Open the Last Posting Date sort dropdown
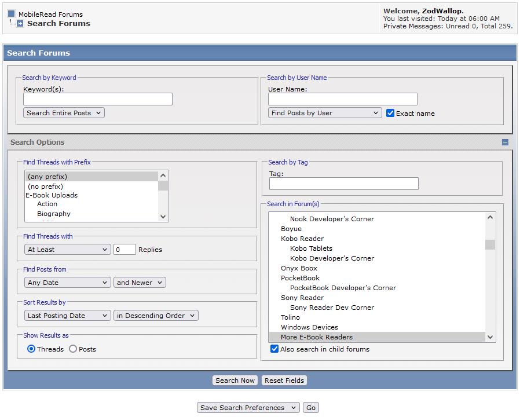520x417 pixels. [x=67, y=315]
